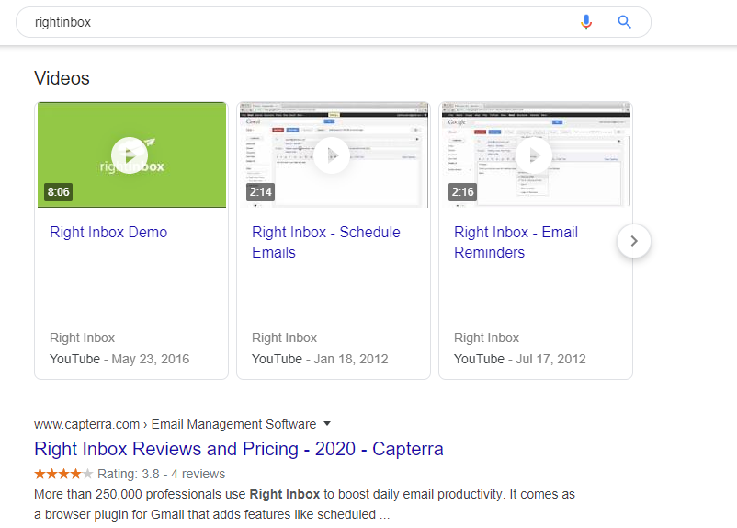Click Right Inbox channel name under Demo video

coord(83,338)
